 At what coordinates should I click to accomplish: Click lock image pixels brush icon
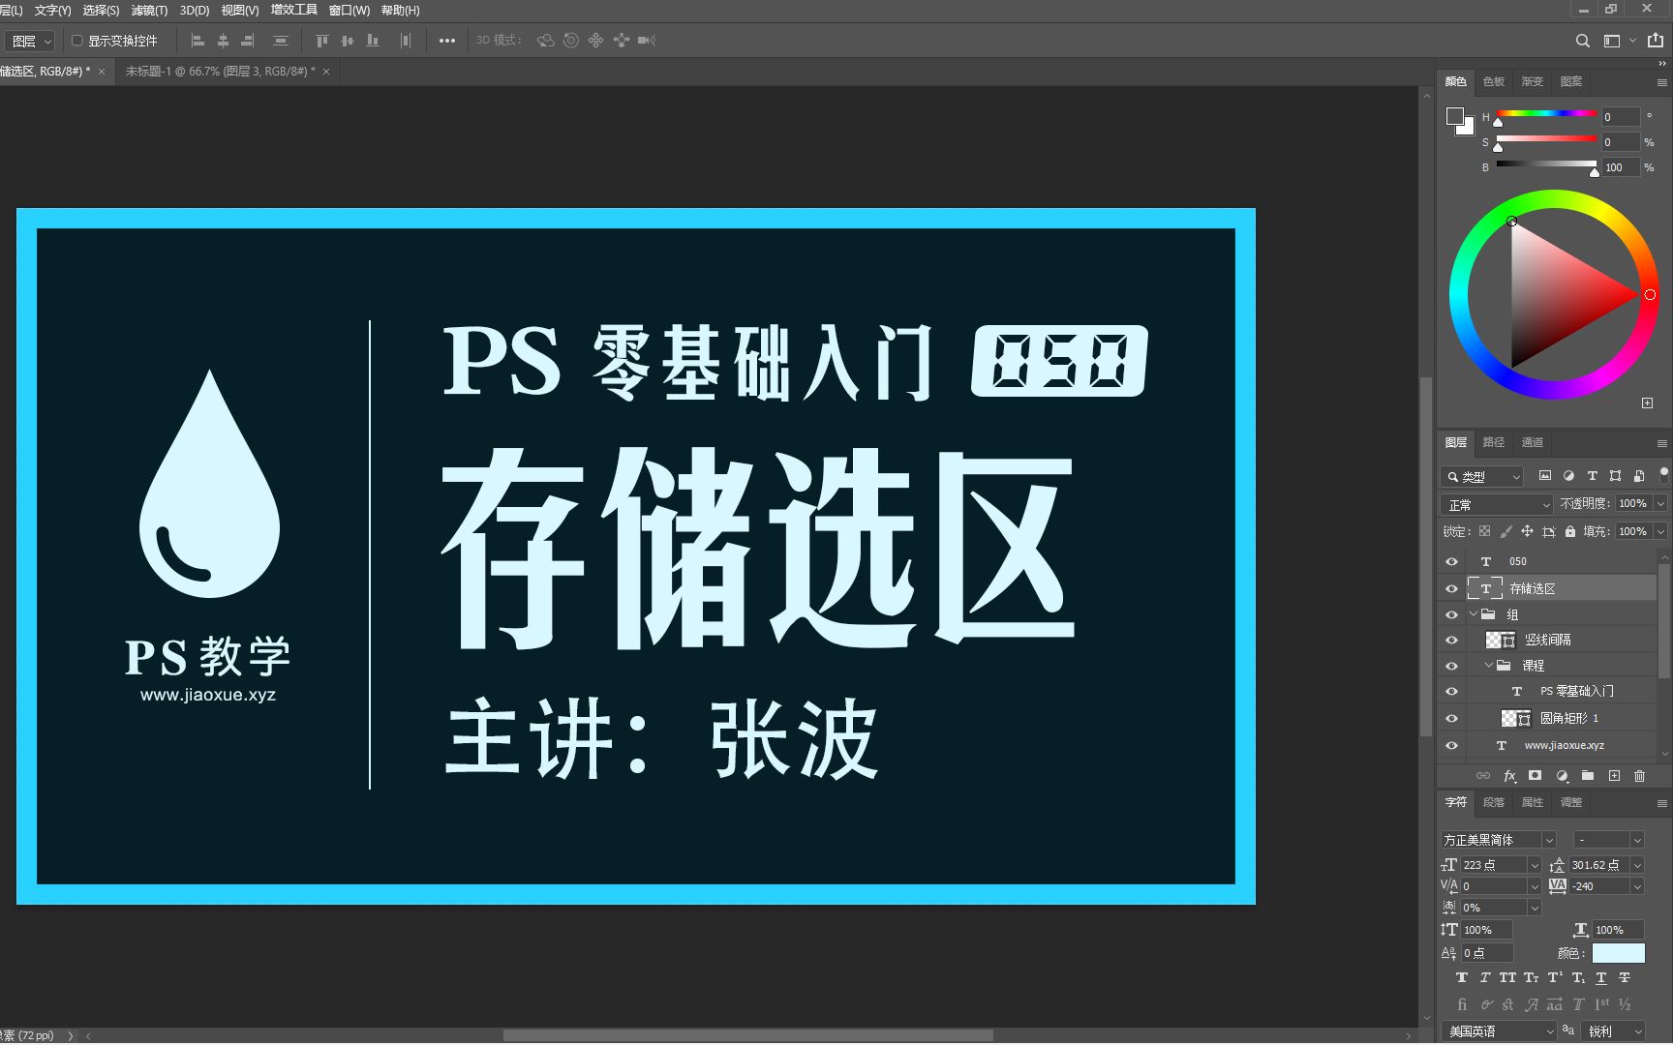1506,531
